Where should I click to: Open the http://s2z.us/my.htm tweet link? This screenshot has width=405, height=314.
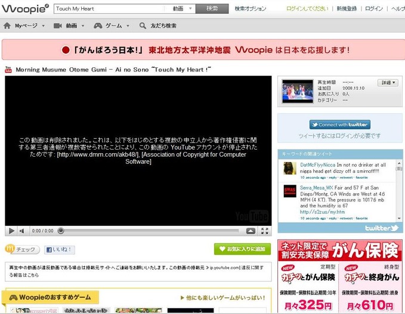[322, 212]
